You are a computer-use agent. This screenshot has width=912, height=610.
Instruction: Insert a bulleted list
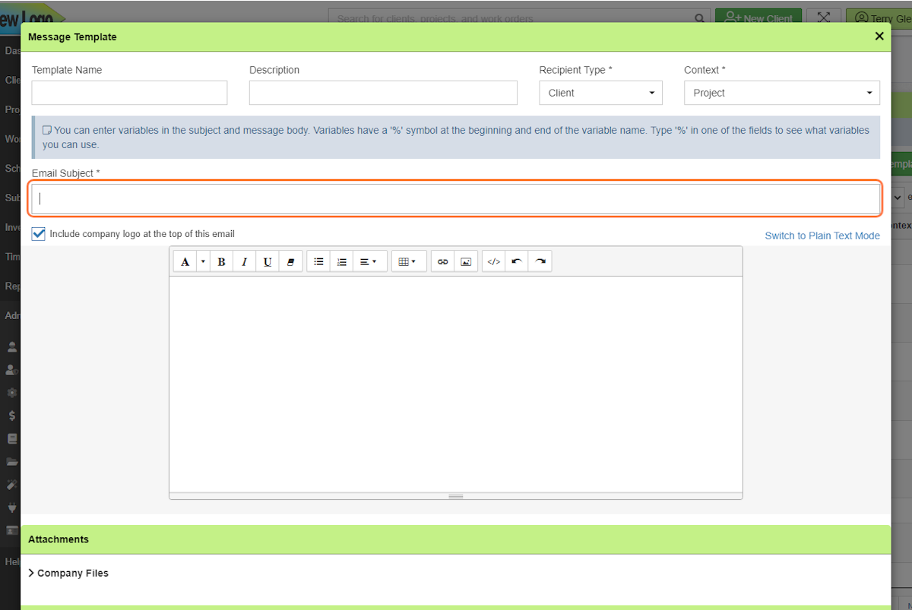click(318, 261)
